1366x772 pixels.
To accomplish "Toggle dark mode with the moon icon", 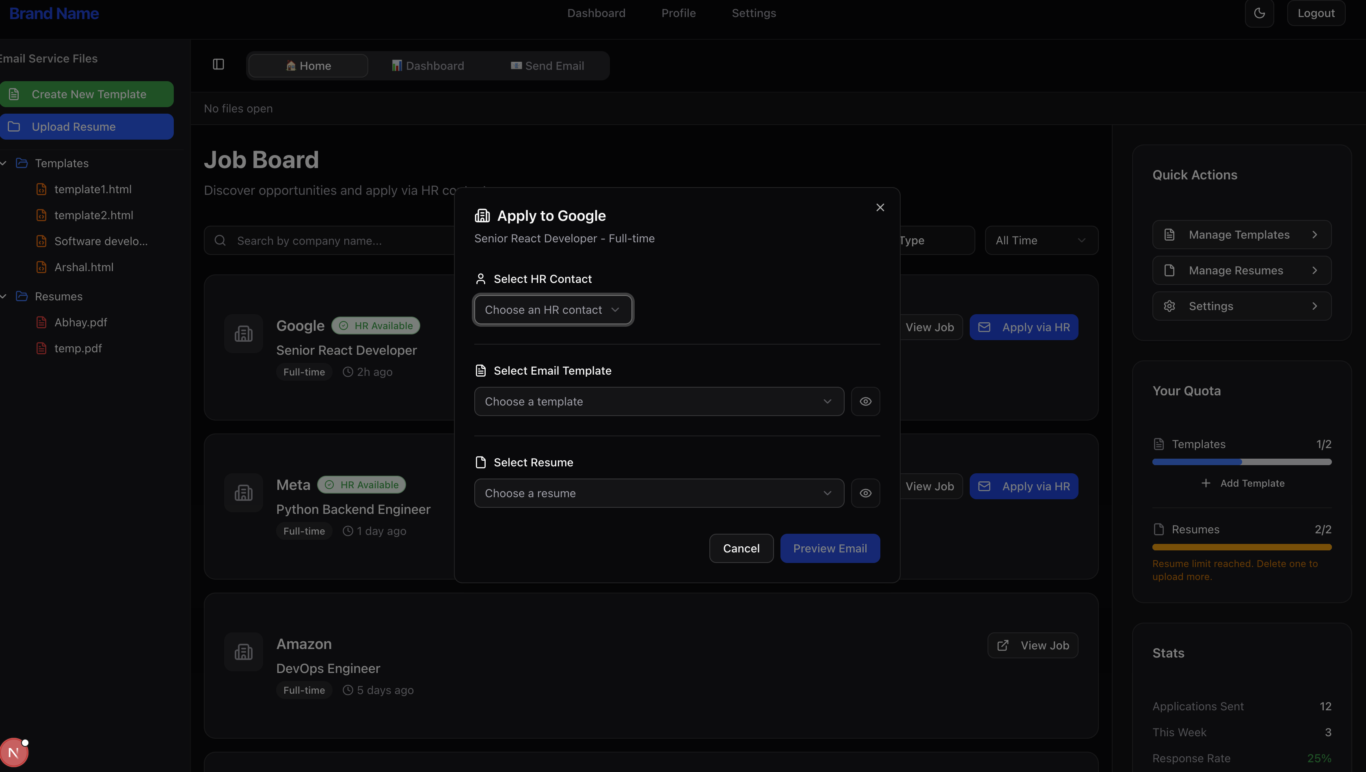I will pos(1259,13).
